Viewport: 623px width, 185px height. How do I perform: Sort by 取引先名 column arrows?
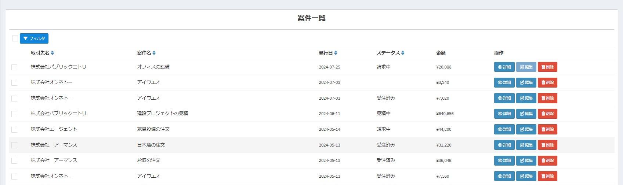click(52, 53)
